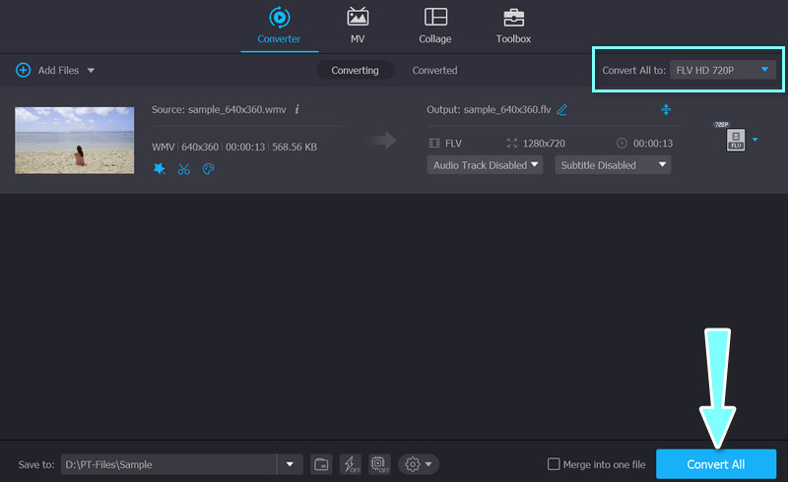Open the output folder icon
788x482 pixels.
(x=321, y=464)
